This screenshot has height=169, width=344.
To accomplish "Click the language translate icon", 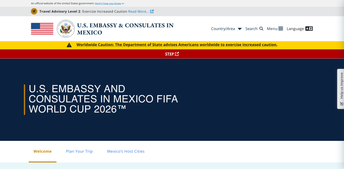I will 309,29.
